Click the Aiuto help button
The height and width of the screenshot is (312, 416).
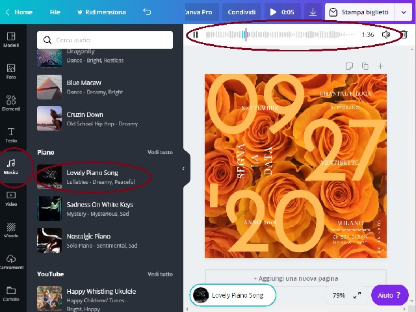click(x=389, y=295)
